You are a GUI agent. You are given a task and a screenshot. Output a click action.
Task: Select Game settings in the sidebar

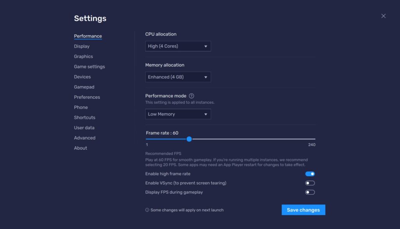(89, 66)
